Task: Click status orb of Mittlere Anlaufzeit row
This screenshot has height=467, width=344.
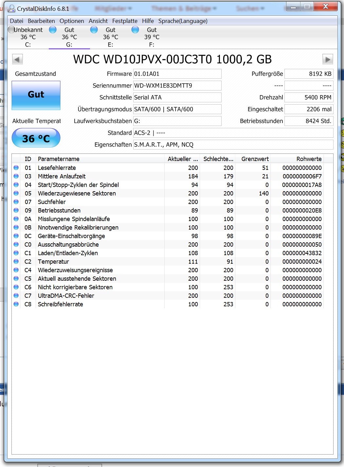Action: 16,176
